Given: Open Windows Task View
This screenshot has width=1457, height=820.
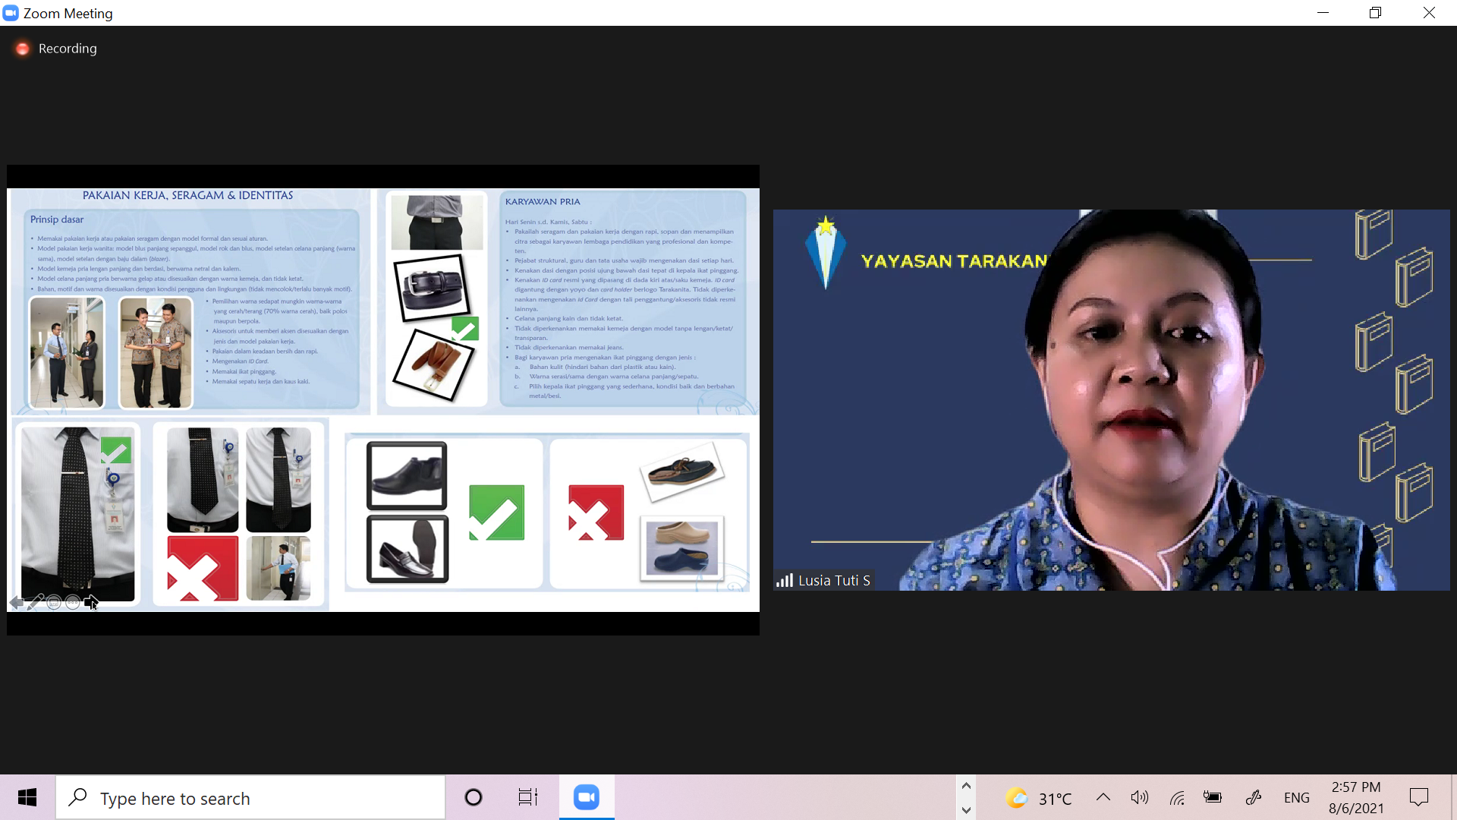Looking at the screenshot, I should pos(527,797).
